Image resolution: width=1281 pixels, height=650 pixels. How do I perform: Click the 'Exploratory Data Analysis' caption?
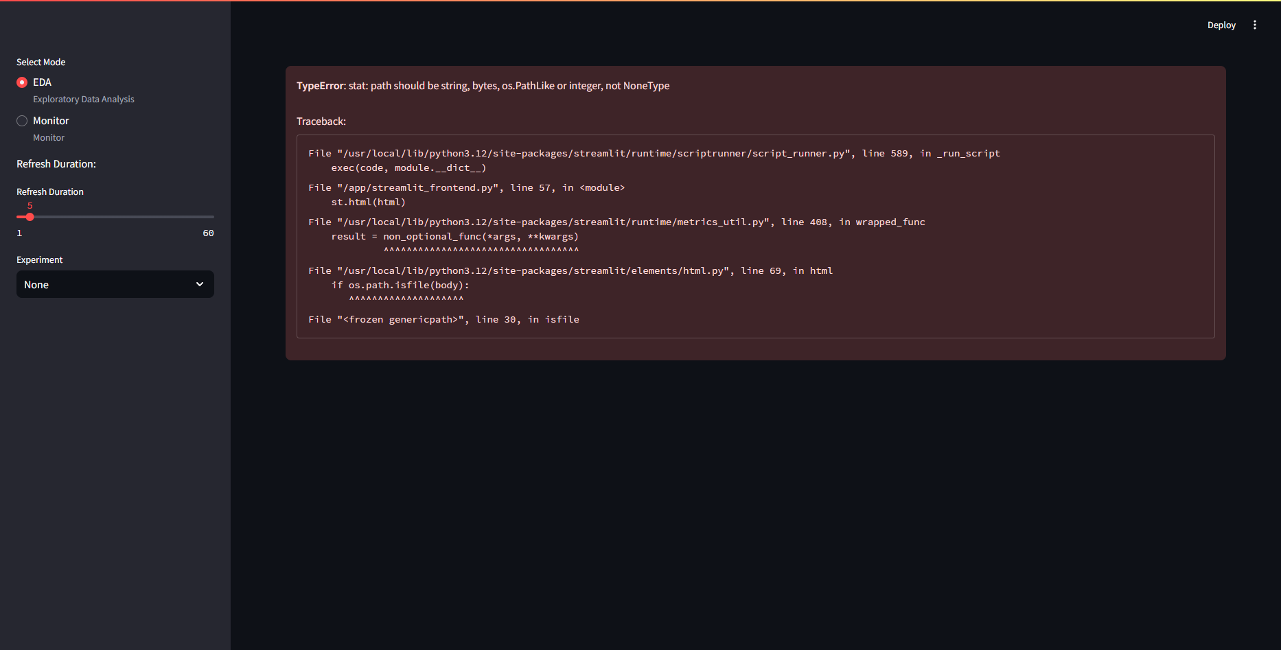[x=84, y=100]
